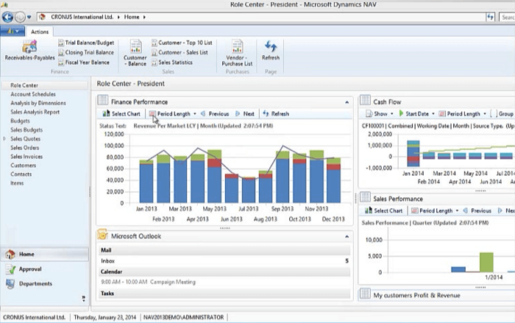Screen dimensions: 515x323
Task: Click the date in the status bar
Action: point(104,317)
